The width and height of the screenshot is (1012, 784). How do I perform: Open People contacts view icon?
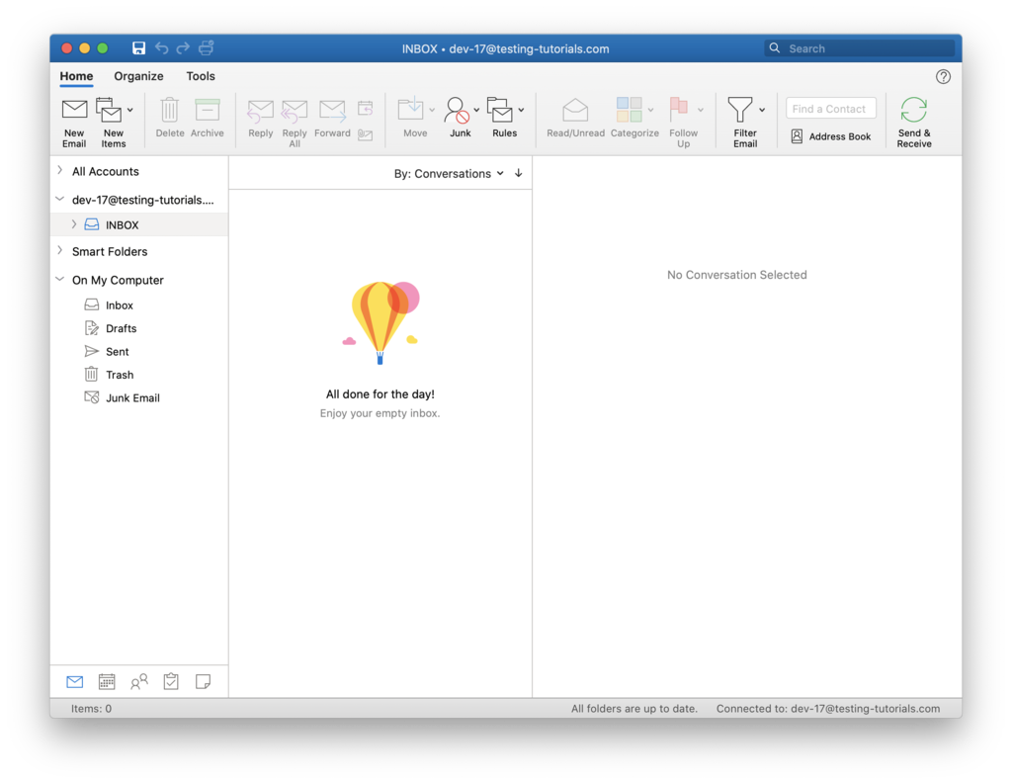139,681
